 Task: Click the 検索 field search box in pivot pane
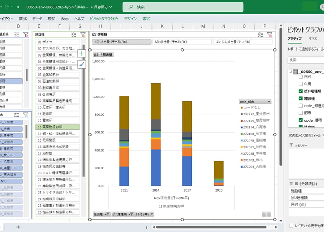point(306,60)
